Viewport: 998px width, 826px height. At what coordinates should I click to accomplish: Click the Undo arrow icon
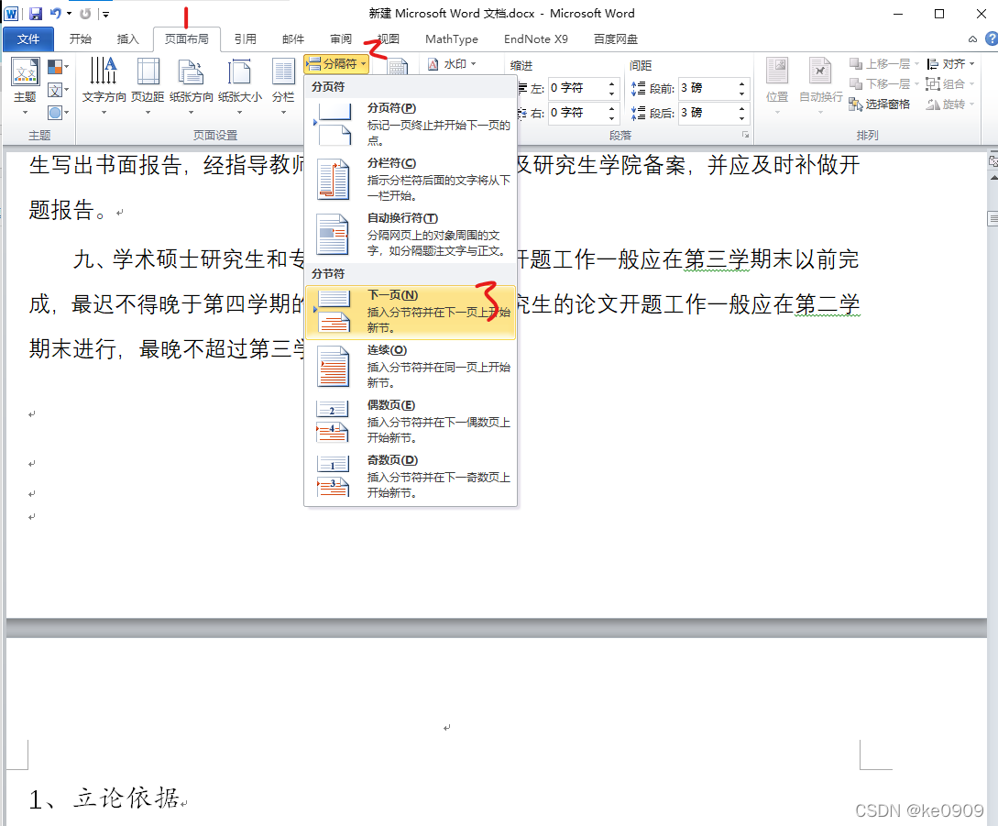56,14
